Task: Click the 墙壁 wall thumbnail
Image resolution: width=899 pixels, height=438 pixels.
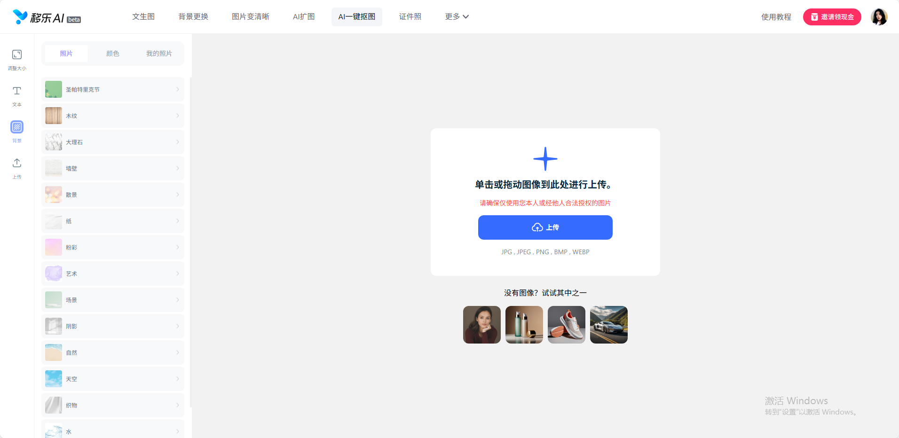Action: click(x=54, y=168)
